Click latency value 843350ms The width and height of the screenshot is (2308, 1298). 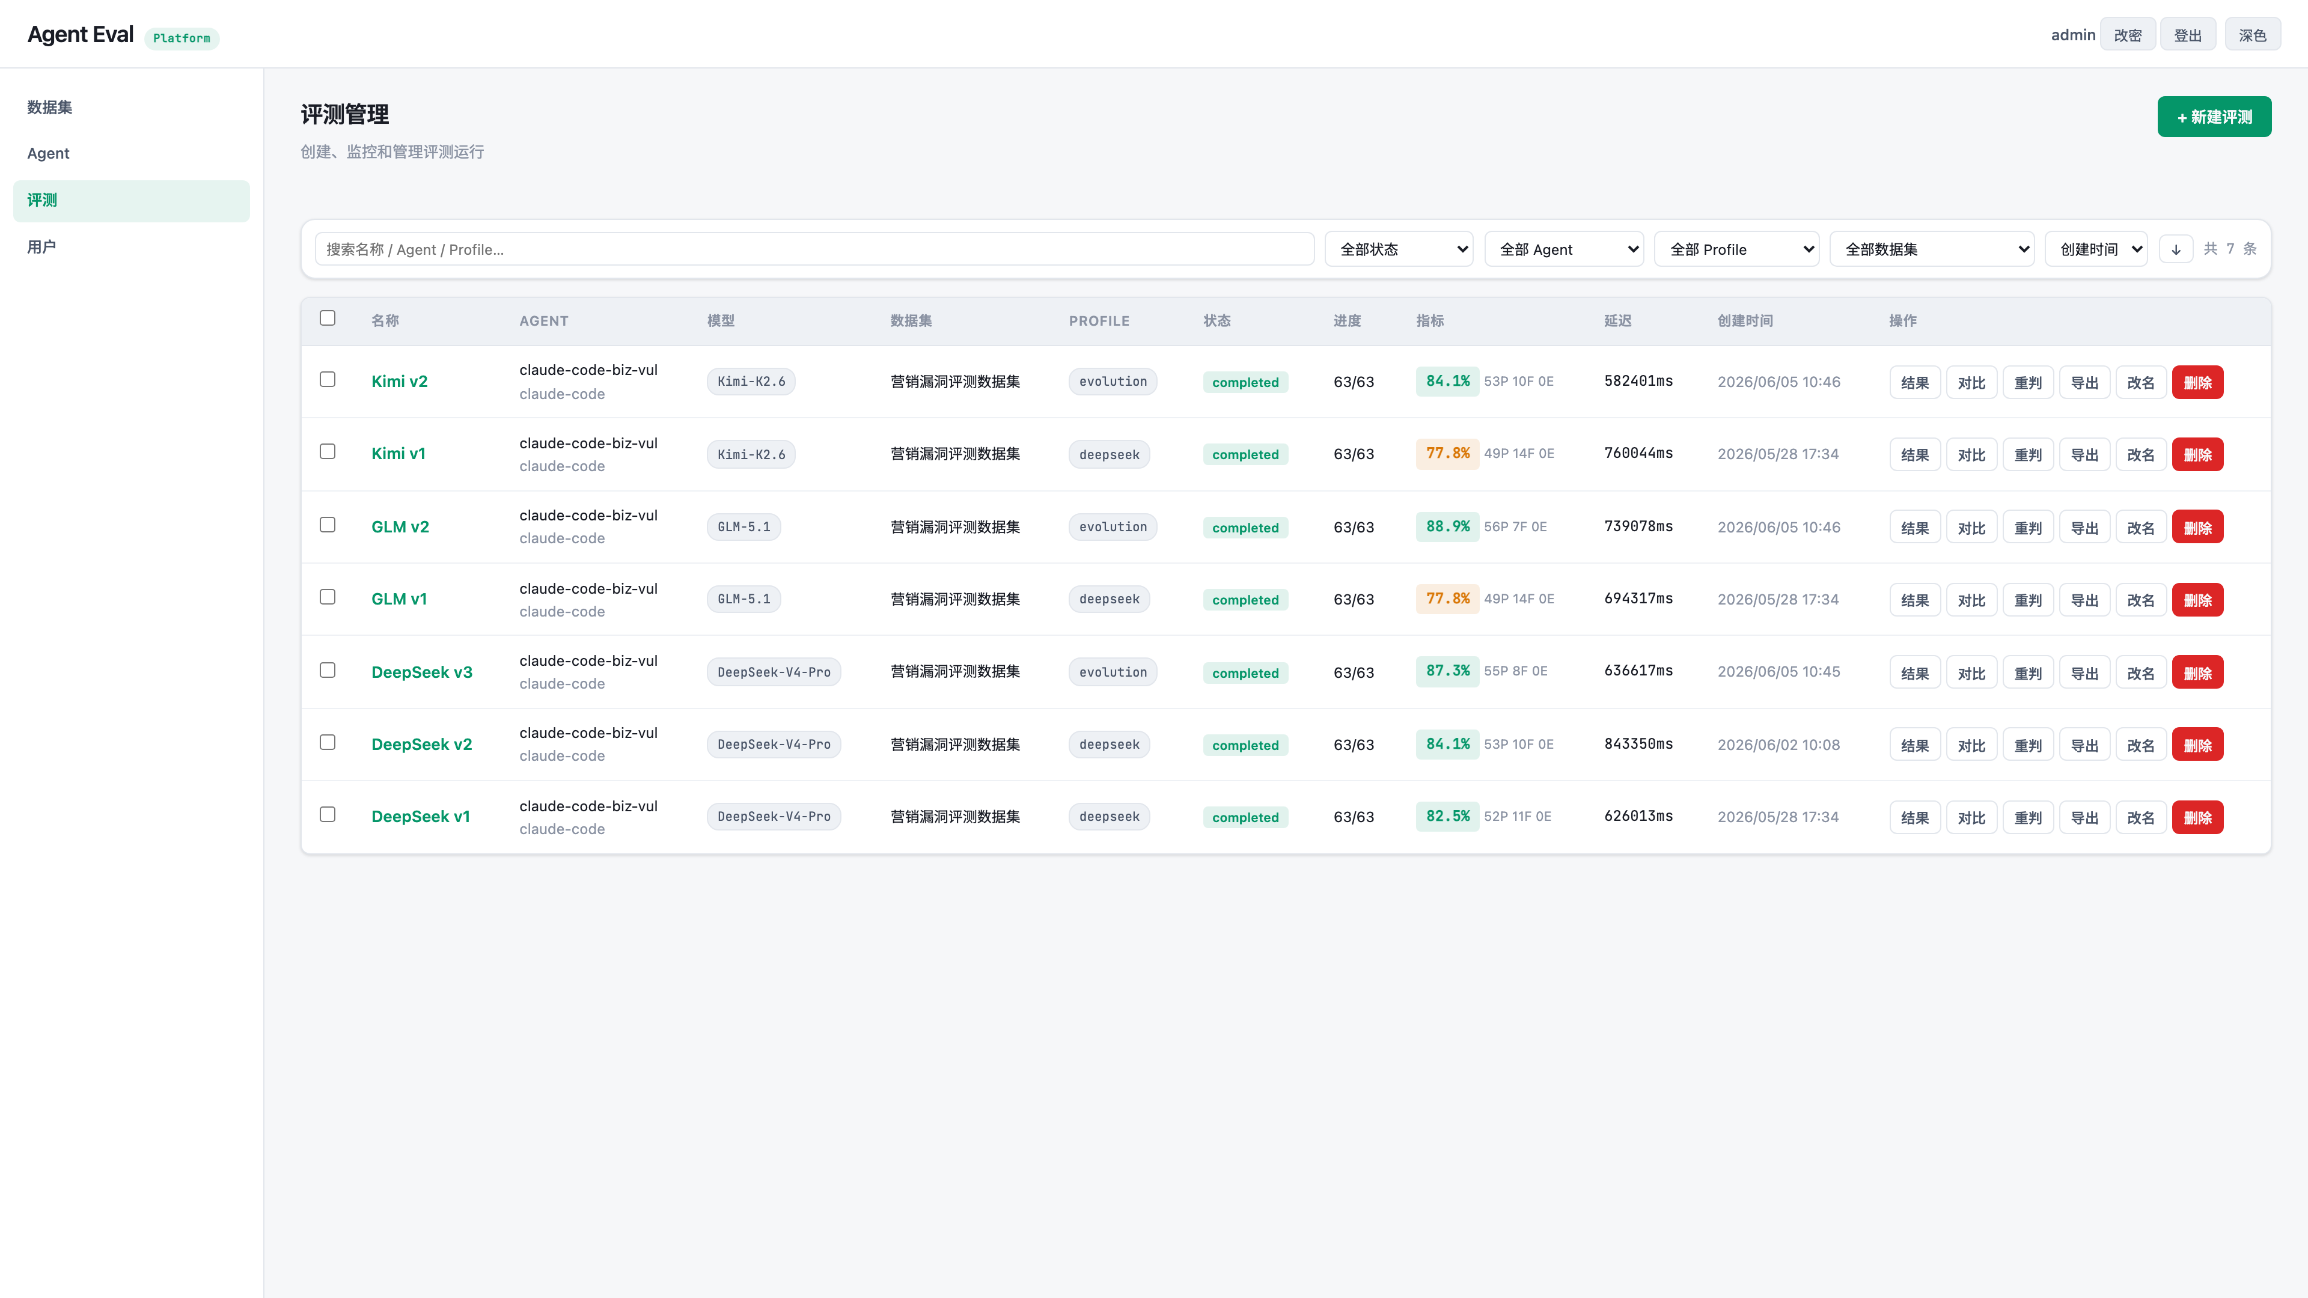[x=1638, y=745]
